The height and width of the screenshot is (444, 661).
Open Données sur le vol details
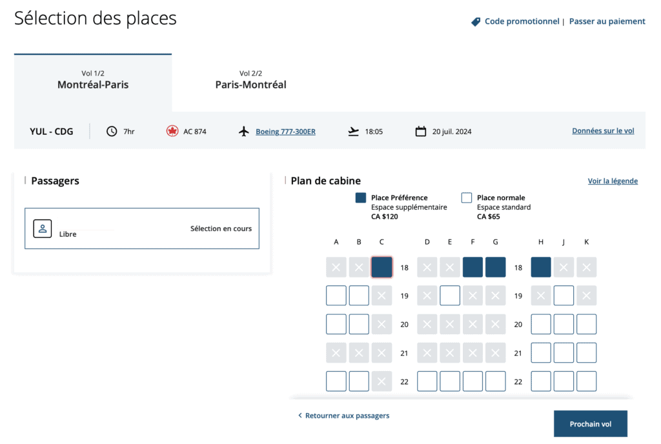[x=602, y=130]
